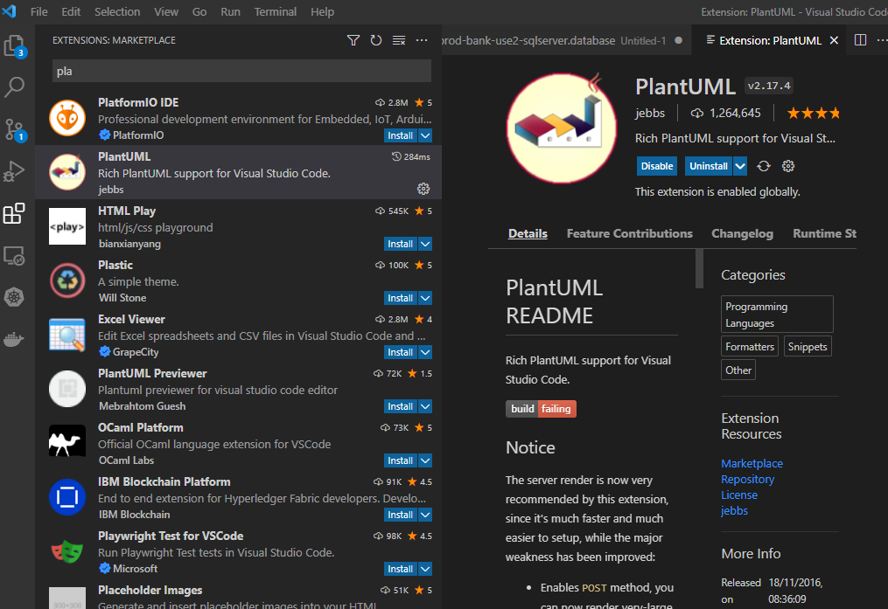The height and width of the screenshot is (609, 888).
Task: Open the Source Control view
Action: 15,129
